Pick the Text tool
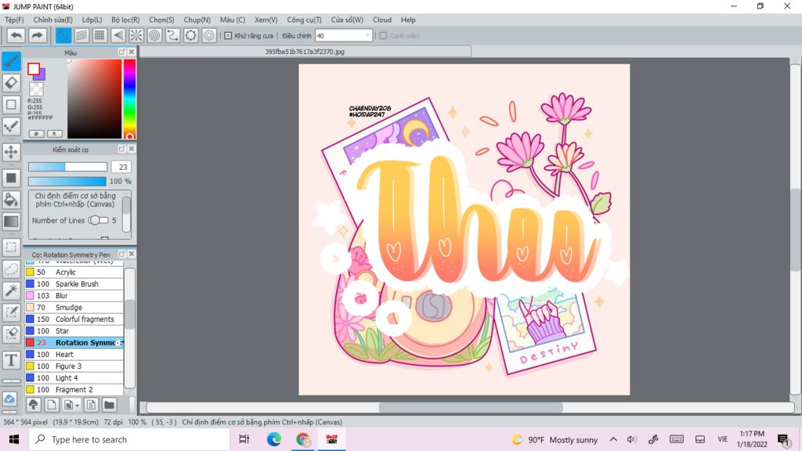The width and height of the screenshot is (802, 451). click(11, 360)
